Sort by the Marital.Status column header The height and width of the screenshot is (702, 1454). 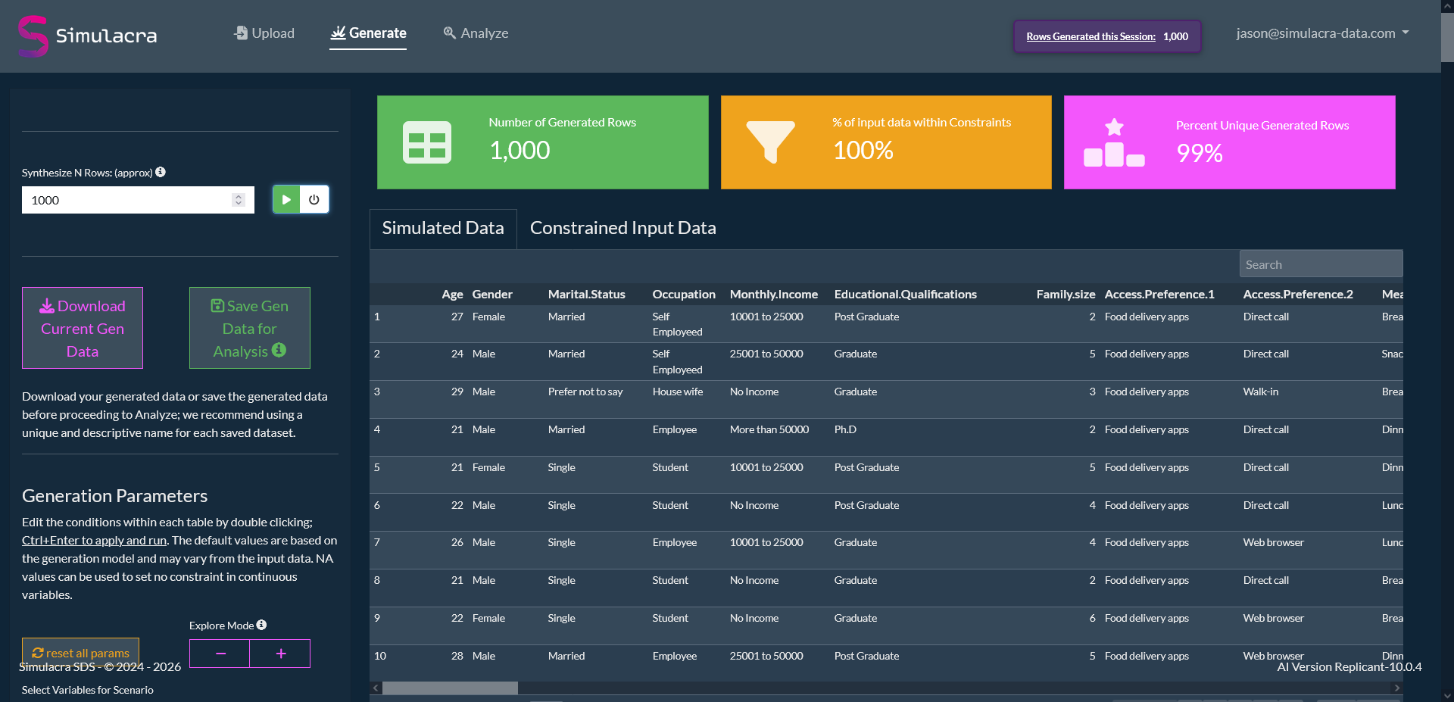pos(586,294)
